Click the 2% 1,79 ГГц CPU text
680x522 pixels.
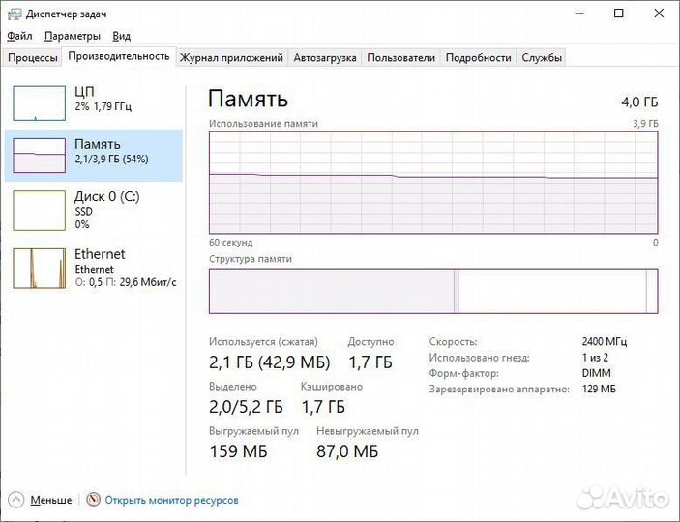coord(103,106)
